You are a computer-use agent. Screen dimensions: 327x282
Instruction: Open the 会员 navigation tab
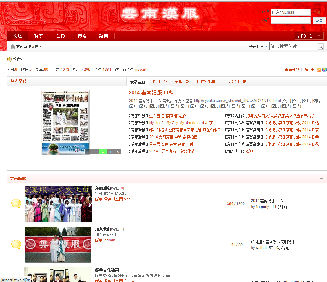pos(60,36)
